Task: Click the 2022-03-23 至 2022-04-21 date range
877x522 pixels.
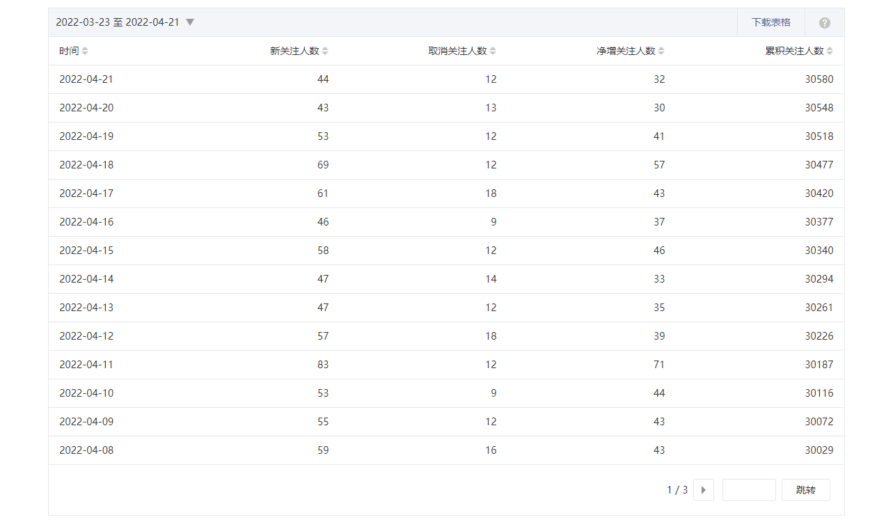Action: [118, 22]
